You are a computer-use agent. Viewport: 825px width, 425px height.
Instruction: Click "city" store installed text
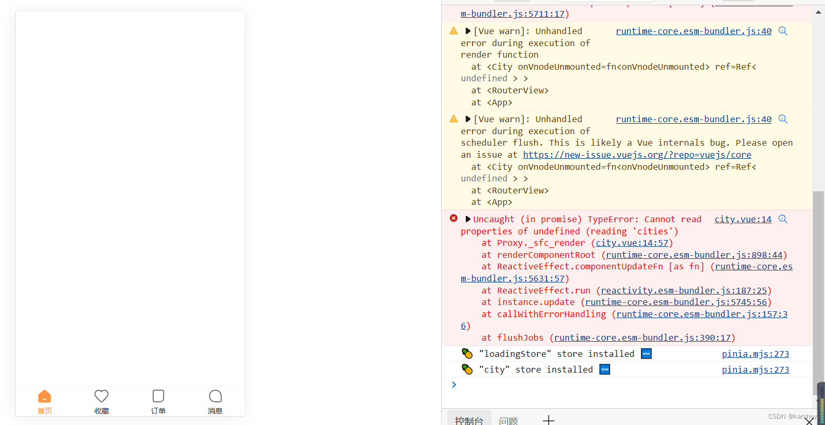pos(536,369)
